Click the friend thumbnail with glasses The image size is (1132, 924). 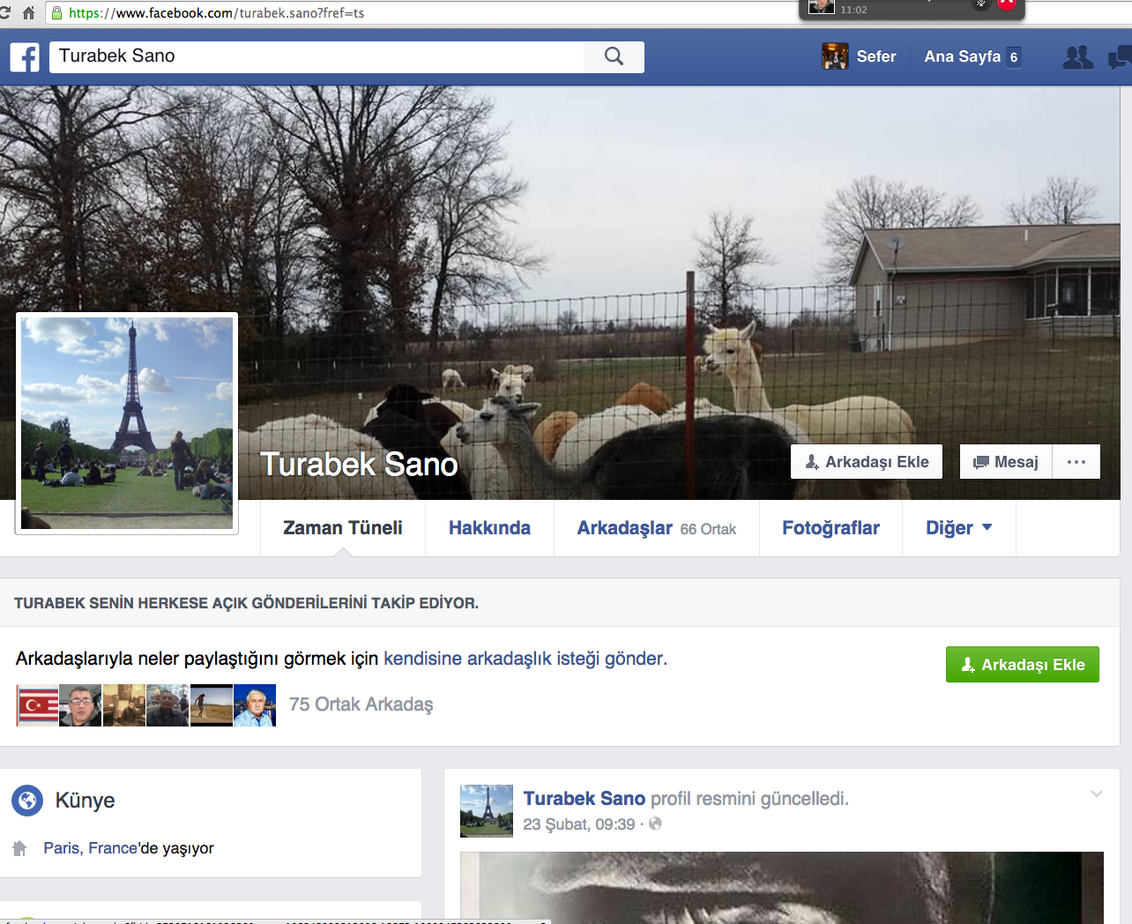point(80,705)
